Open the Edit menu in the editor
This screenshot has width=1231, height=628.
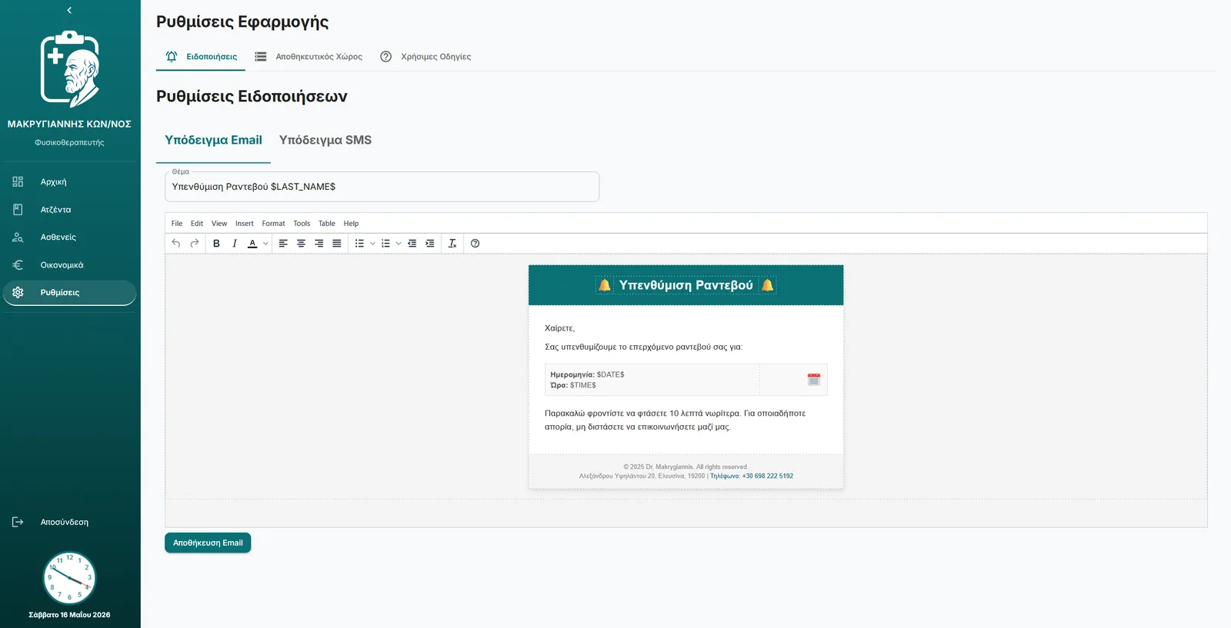point(197,224)
